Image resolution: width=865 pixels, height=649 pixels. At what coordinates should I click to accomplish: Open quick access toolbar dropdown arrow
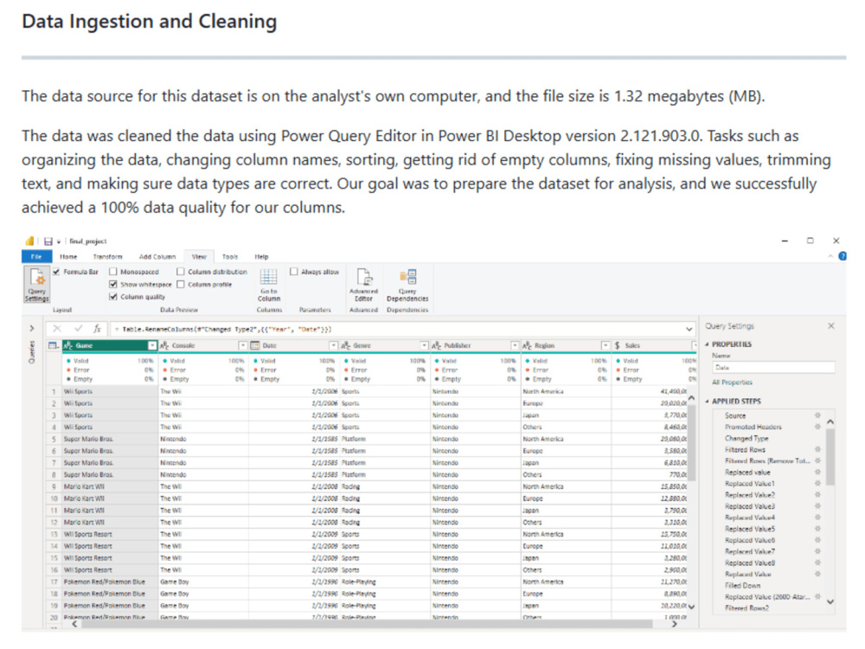coord(59,241)
